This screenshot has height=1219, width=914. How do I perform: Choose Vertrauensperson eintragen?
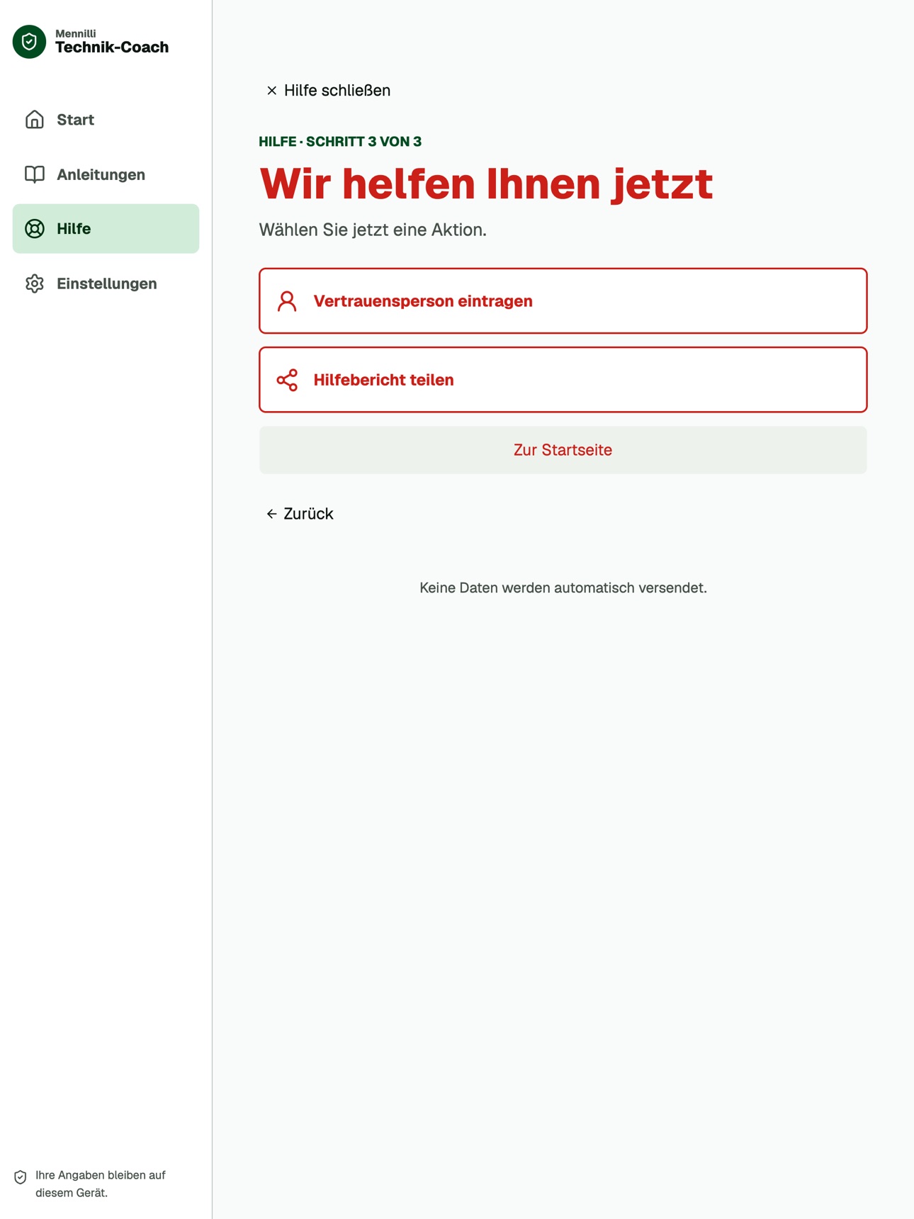pyautogui.click(x=563, y=301)
